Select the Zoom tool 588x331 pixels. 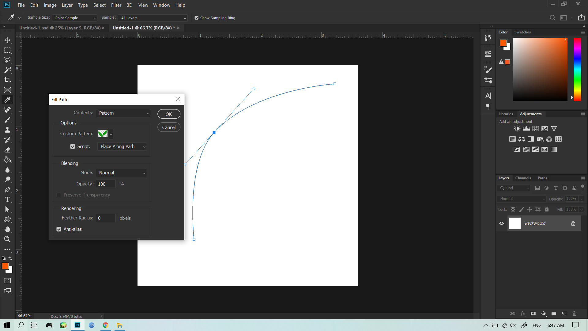coord(8,239)
